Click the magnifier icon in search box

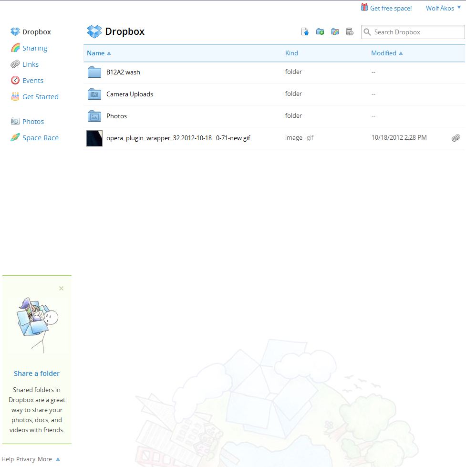(367, 32)
